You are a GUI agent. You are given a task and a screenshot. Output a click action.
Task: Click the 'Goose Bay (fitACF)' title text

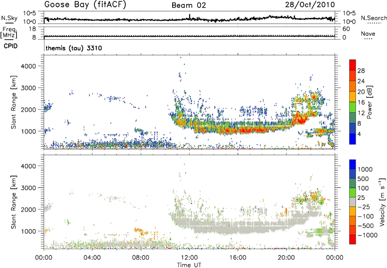[85, 5]
